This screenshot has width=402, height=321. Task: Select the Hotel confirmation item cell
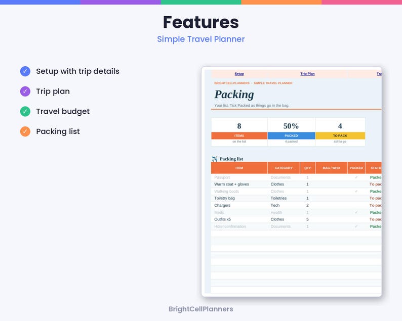239,226
